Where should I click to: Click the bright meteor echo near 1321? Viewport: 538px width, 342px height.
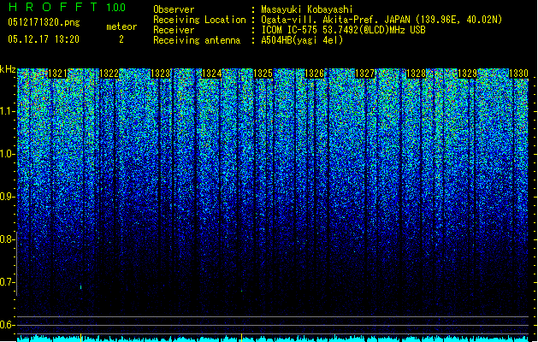point(81,286)
